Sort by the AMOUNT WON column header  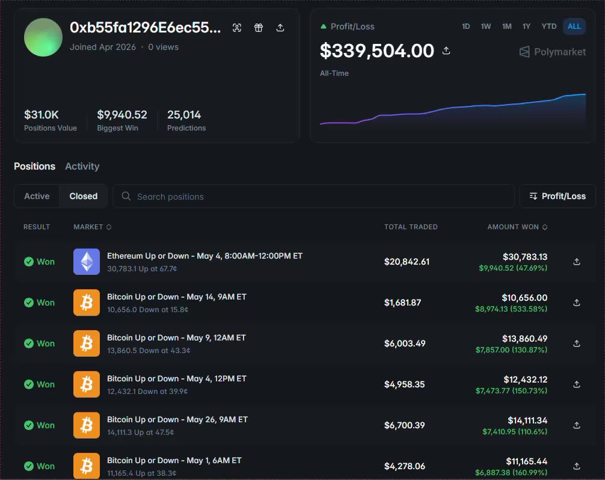(x=517, y=227)
